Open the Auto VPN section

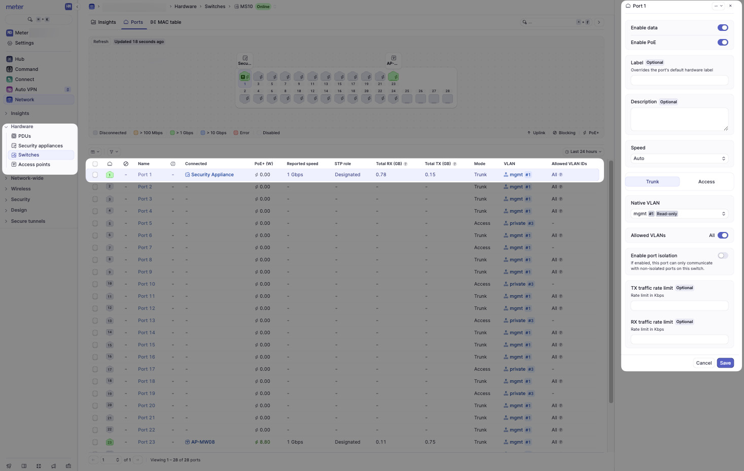pos(26,89)
